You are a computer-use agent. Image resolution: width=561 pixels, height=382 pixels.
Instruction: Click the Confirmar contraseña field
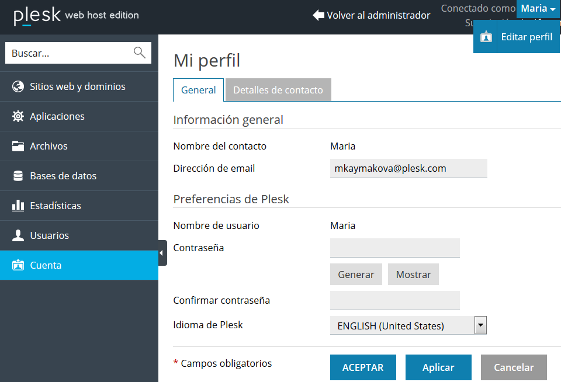pos(395,300)
